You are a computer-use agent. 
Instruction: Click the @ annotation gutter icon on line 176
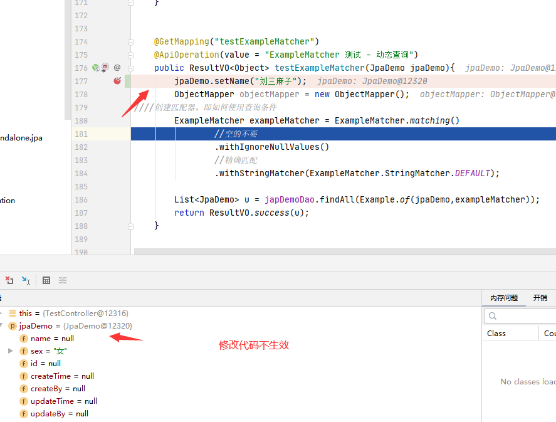pyautogui.click(x=117, y=68)
